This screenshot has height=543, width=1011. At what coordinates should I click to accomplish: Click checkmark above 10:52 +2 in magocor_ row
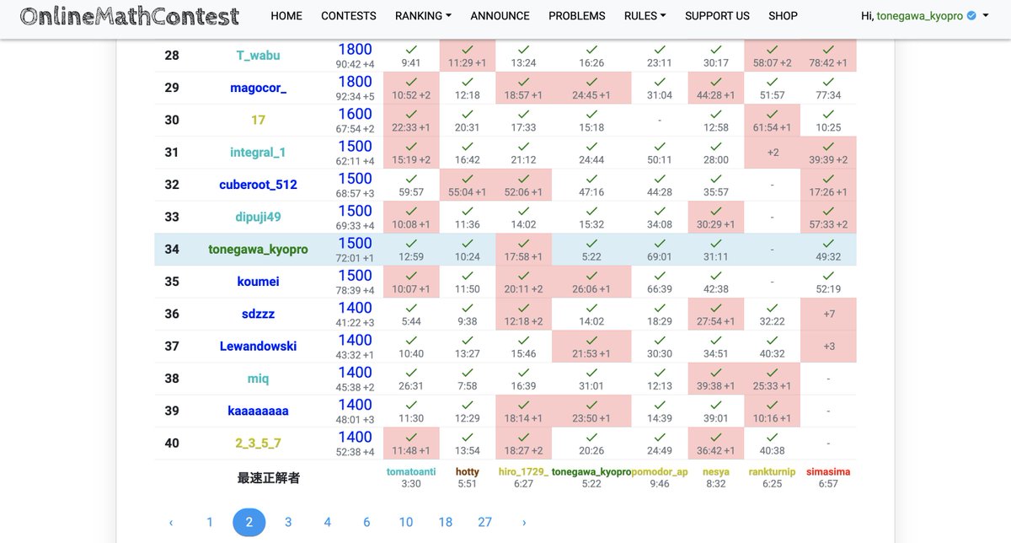(411, 82)
